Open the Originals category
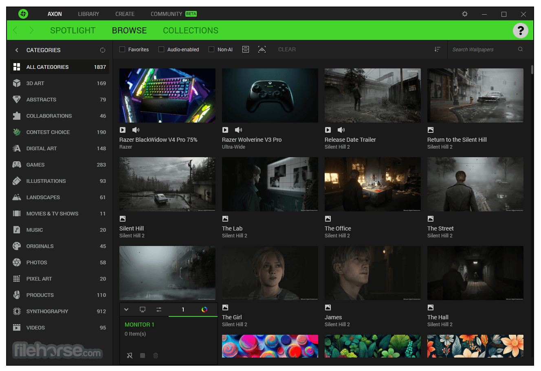541x371 pixels. pyautogui.click(x=59, y=246)
